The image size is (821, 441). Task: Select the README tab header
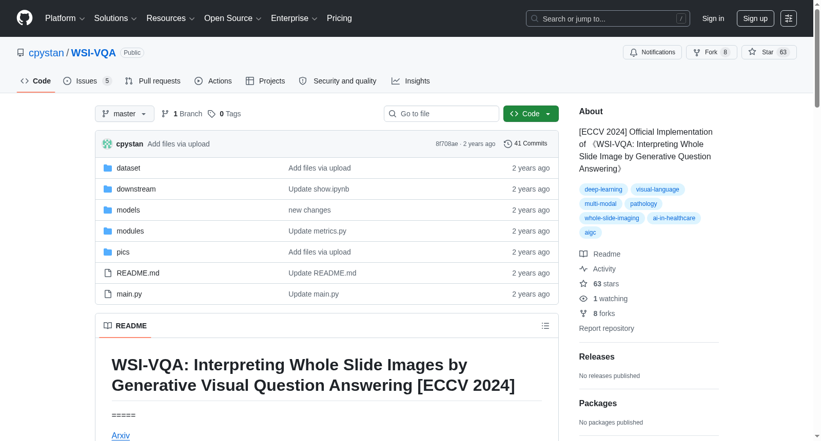[125, 326]
